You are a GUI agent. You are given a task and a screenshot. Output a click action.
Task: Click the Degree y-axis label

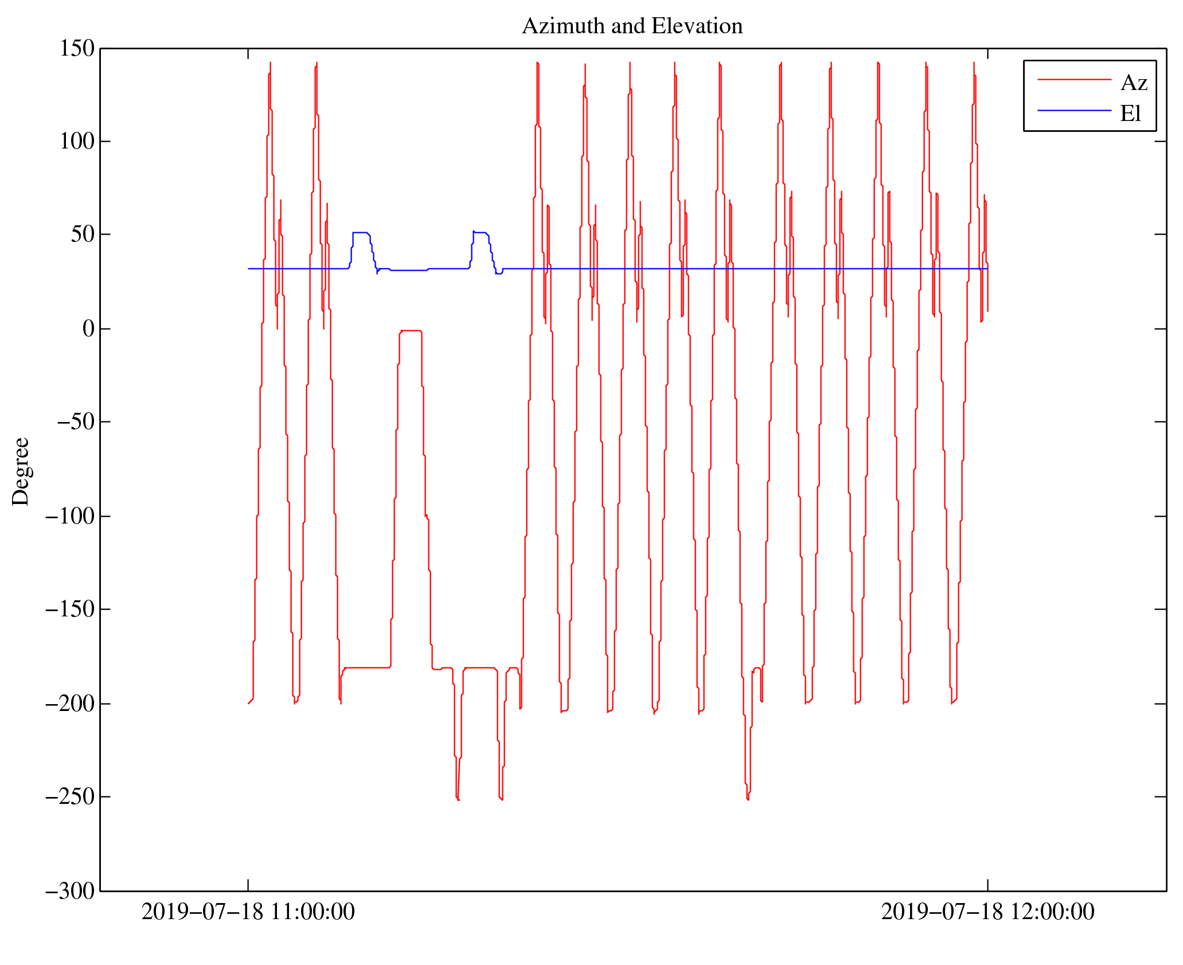click(x=21, y=471)
